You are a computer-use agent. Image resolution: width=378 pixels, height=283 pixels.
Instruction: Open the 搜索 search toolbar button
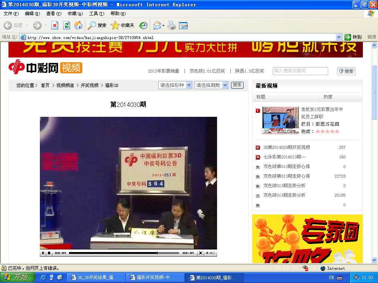tap(97, 25)
